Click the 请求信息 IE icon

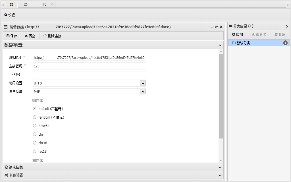click(6, 167)
